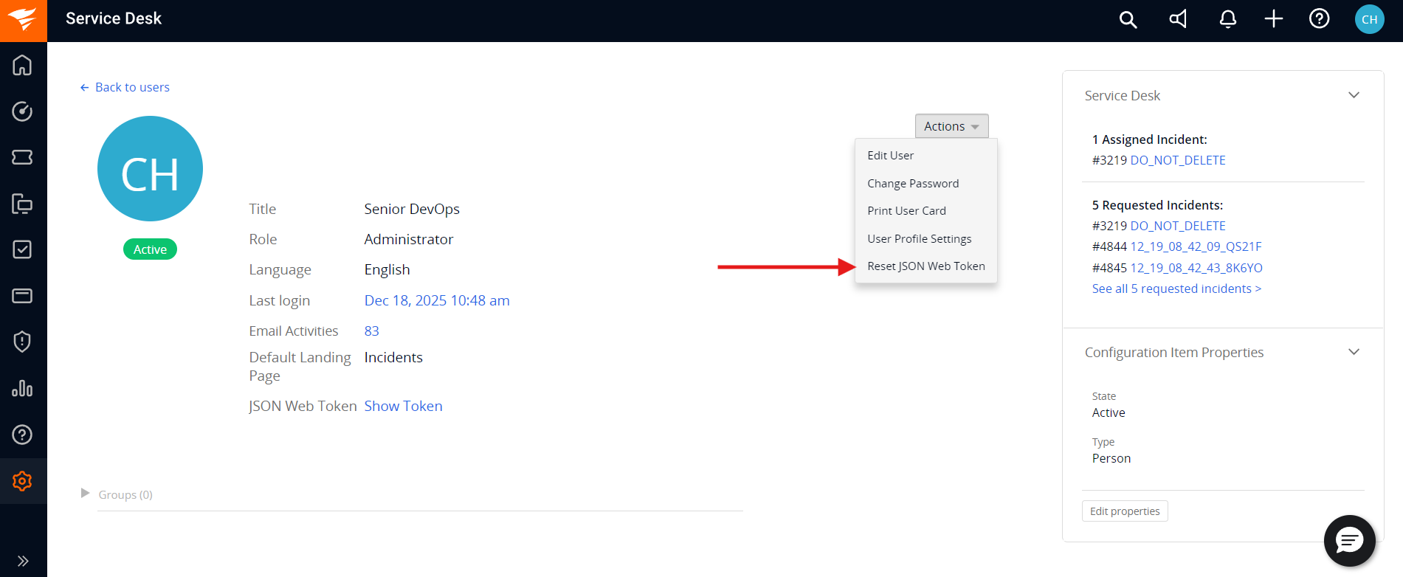Choose Change Password from the menu
Image resolution: width=1403 pixels, height=577 pixels.
[x=913, y=184]
